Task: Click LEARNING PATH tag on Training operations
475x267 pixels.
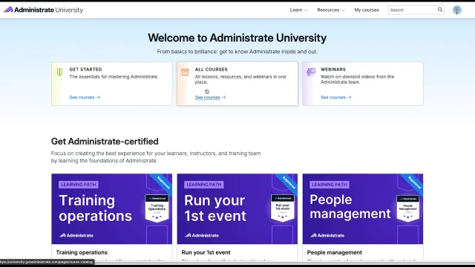Action: [79, 185]
